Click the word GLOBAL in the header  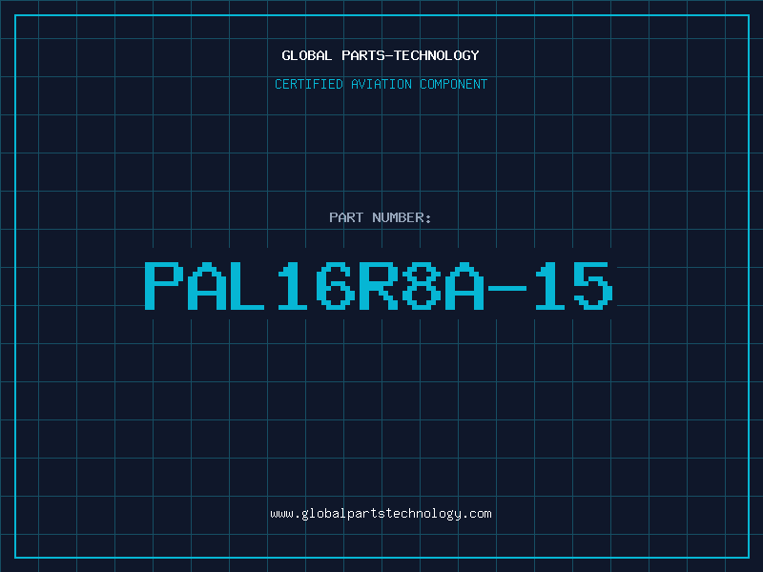(307, 55)
